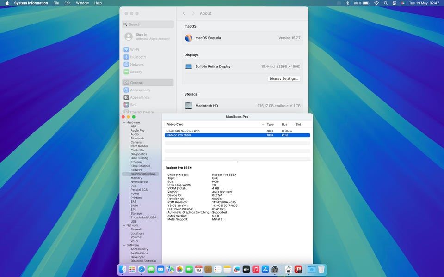The width and height of the screenshot is (444, 277).
Task: Select Wi-Fi in System Settings sidebar
Action: click(x=148, y=50)
